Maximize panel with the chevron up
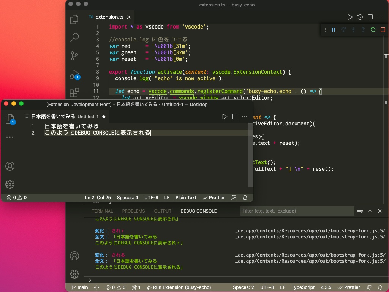Image resolution: width=389 pixels, height=292 pixels. (x=370, y=211)
